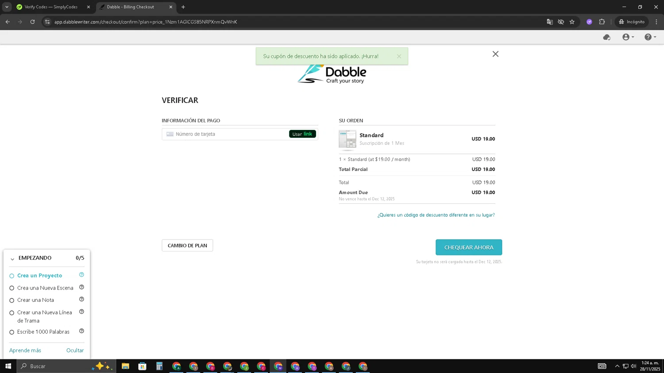Bookmark this page with star icon
The width and height of the screenshot is (664, 373).
[x=572, y=22]
